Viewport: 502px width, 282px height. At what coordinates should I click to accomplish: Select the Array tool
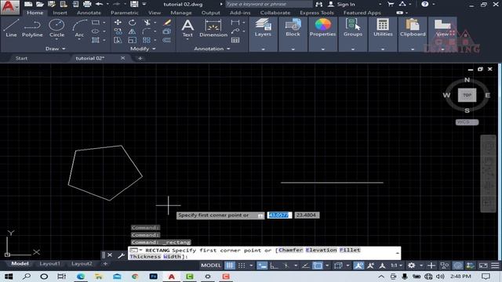pos(147,40)
